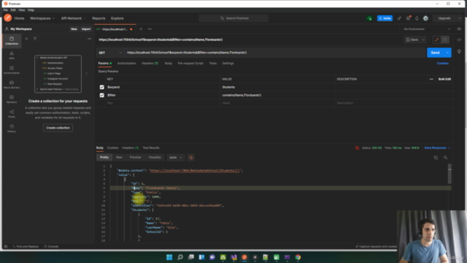Open the Tests tab
The width and height of the screenshot is (467, 263).
(x=212, y=64)
